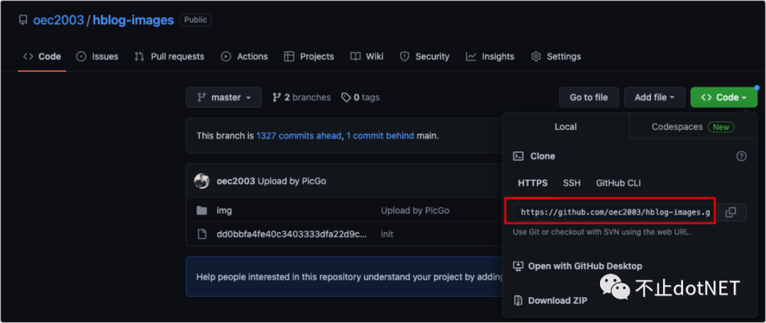Image resolution: width=766 pixels, height=323 pixels.
Task: Click the Wiki book icon
Action: pos(355,57)
